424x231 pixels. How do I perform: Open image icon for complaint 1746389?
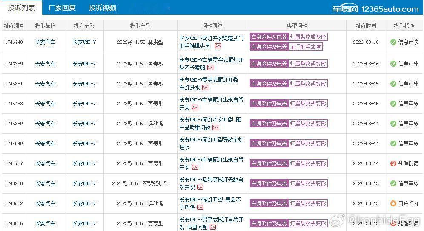click(x=210, y=68)
